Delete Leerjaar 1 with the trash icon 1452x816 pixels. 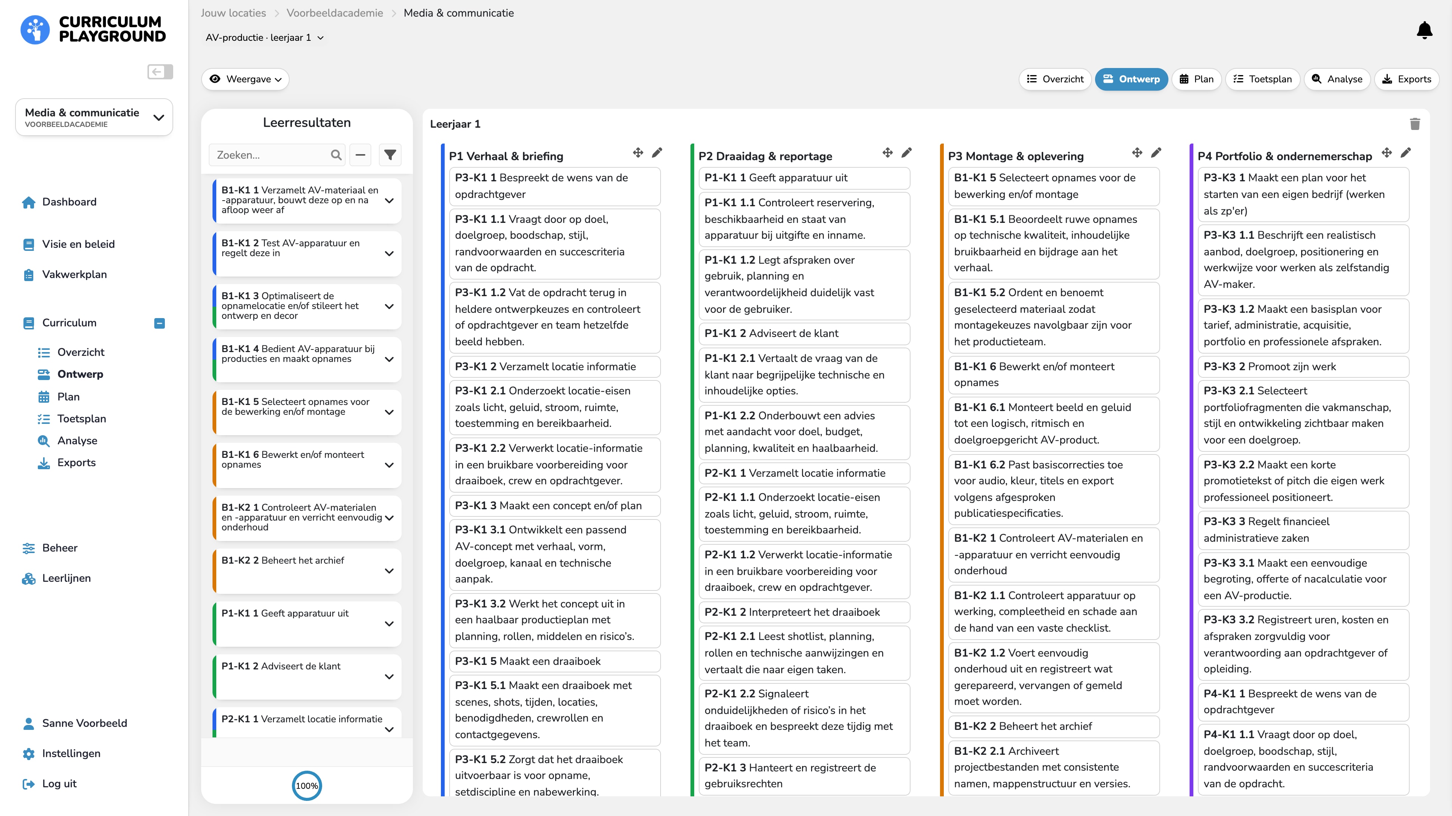pos(1415,124)
